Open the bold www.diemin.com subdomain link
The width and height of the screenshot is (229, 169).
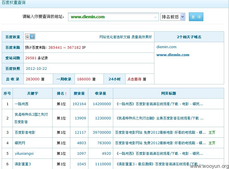pyautogui.click(x=173, y=55)
